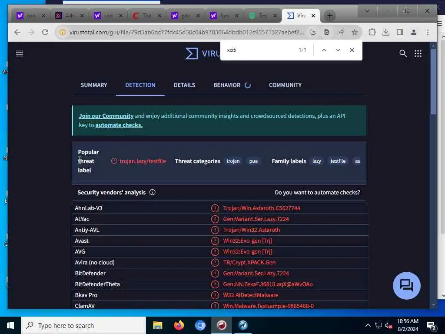
Task: Toggle the browser side panel icon
Action: click(400, 32)
